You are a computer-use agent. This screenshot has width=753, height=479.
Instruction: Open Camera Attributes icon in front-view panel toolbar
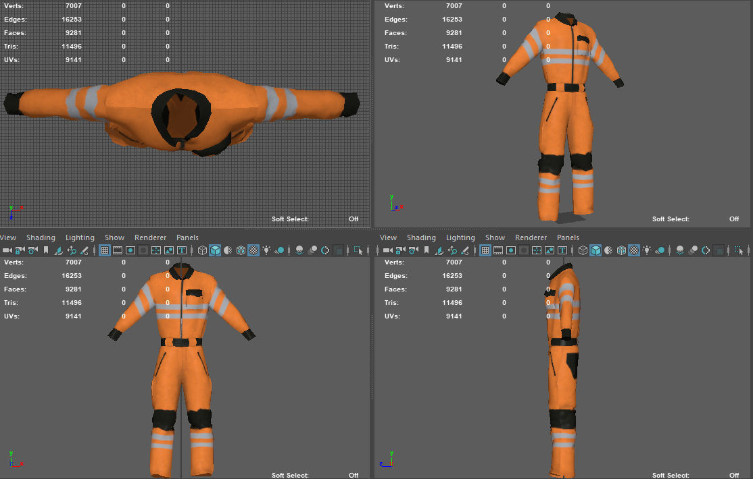(x=32, y=250)
